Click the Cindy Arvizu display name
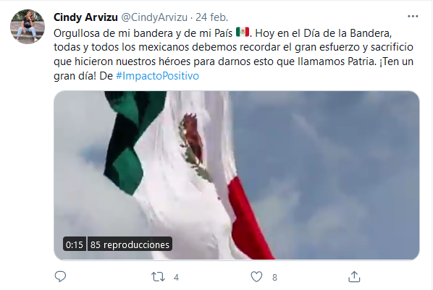The height and width of the screenshot is (290, 433). 85,17
